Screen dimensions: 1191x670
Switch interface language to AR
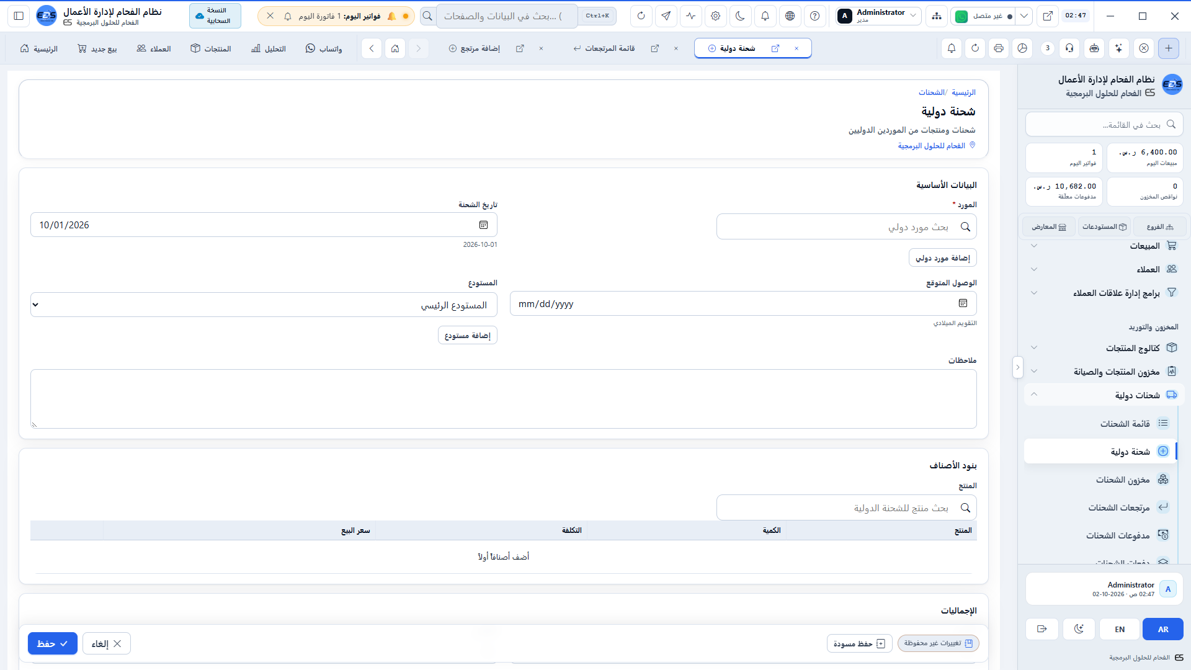1163,629
